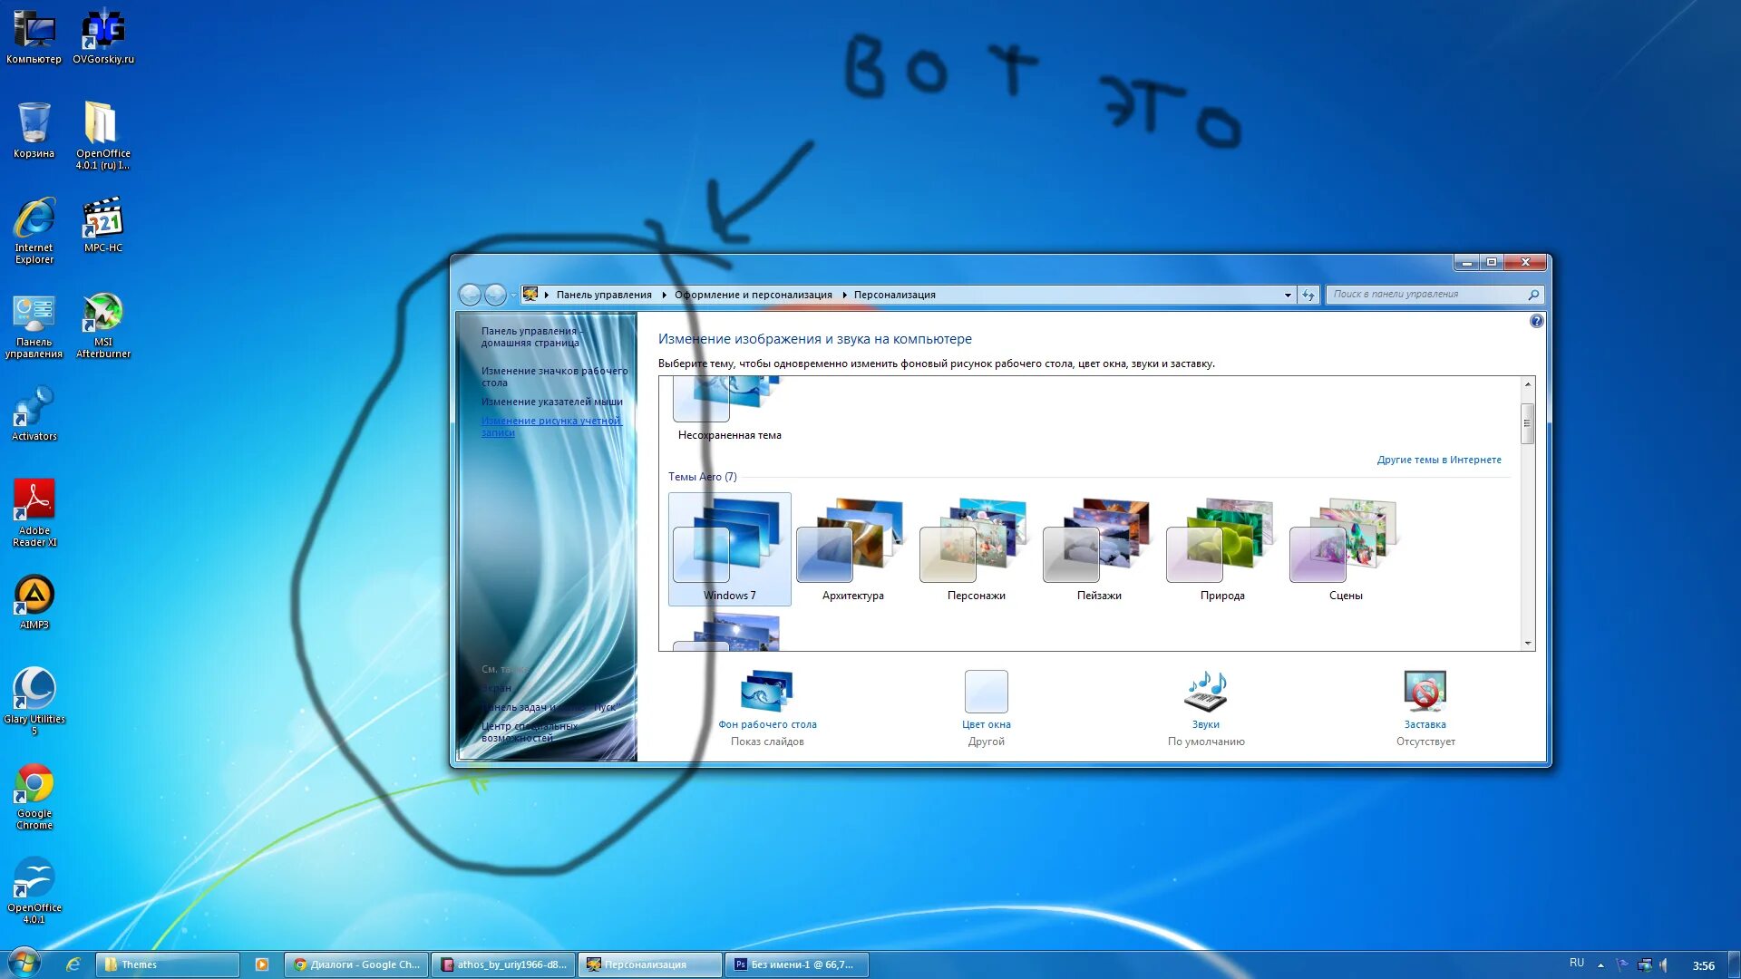Select Windows 7 Aero theme
This screenshot has width=1741, height=979.
[x=729, y=544]
